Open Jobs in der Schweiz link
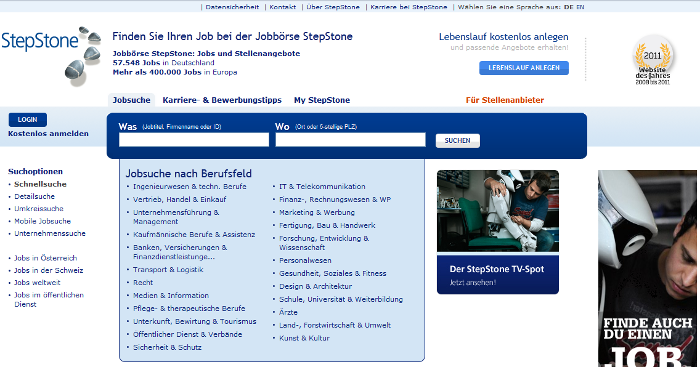Screen dimensions: 700x367 tap(48, 270)
